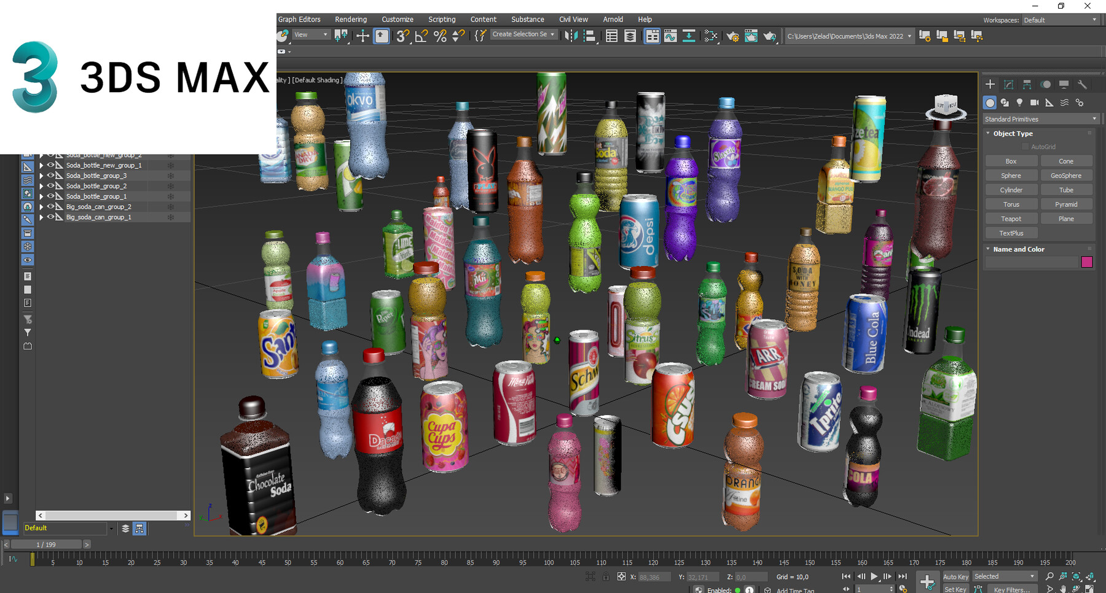This screenshot has height=593, width=1106.
Task: Open the Rendered Frame Window icon
Action: [751, 36]
